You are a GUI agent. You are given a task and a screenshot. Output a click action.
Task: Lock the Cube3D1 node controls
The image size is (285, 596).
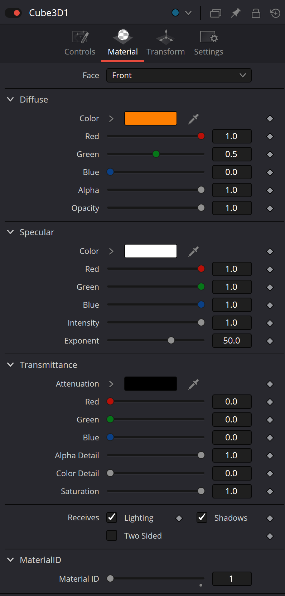click(256, 13)
